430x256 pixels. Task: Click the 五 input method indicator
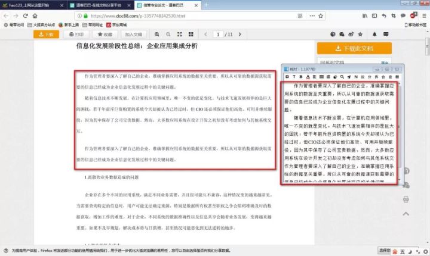click(403, 252)
